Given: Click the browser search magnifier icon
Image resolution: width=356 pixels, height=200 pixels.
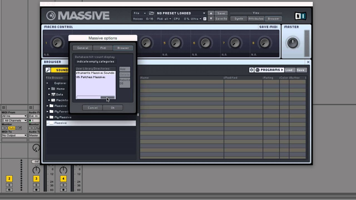Looking at the screenshot, I should coord(48,70).
